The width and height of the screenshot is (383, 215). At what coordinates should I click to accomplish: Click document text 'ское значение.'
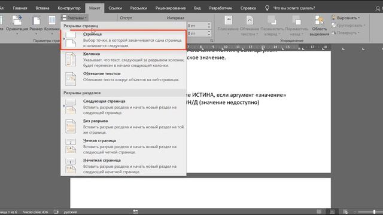coord(206,58)
